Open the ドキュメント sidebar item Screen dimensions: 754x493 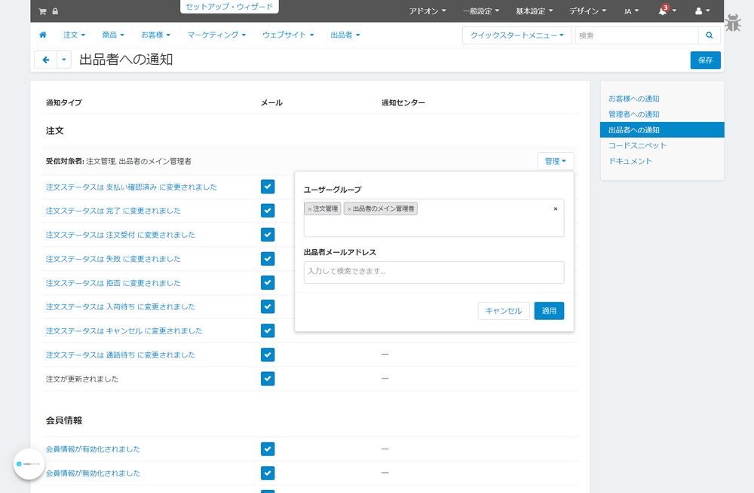click(x=630, y=161)
